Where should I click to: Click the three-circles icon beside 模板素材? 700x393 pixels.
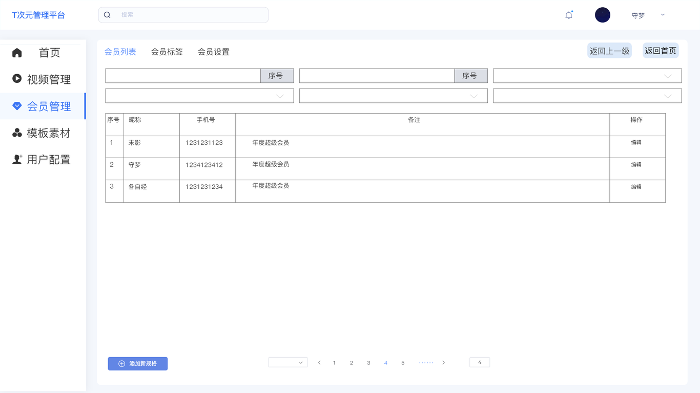[x=17, y=133]
